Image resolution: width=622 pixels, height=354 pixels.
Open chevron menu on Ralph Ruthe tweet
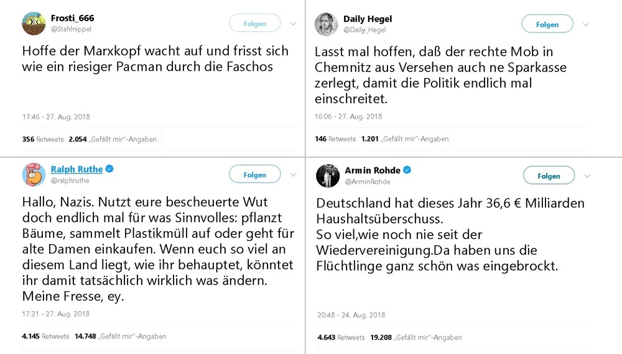(293, 175)
